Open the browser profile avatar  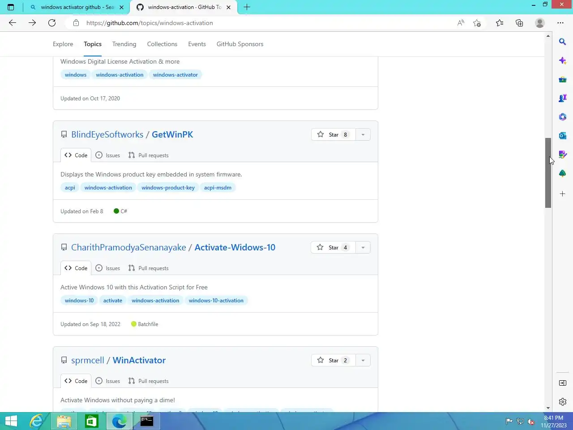click(540, 23)
